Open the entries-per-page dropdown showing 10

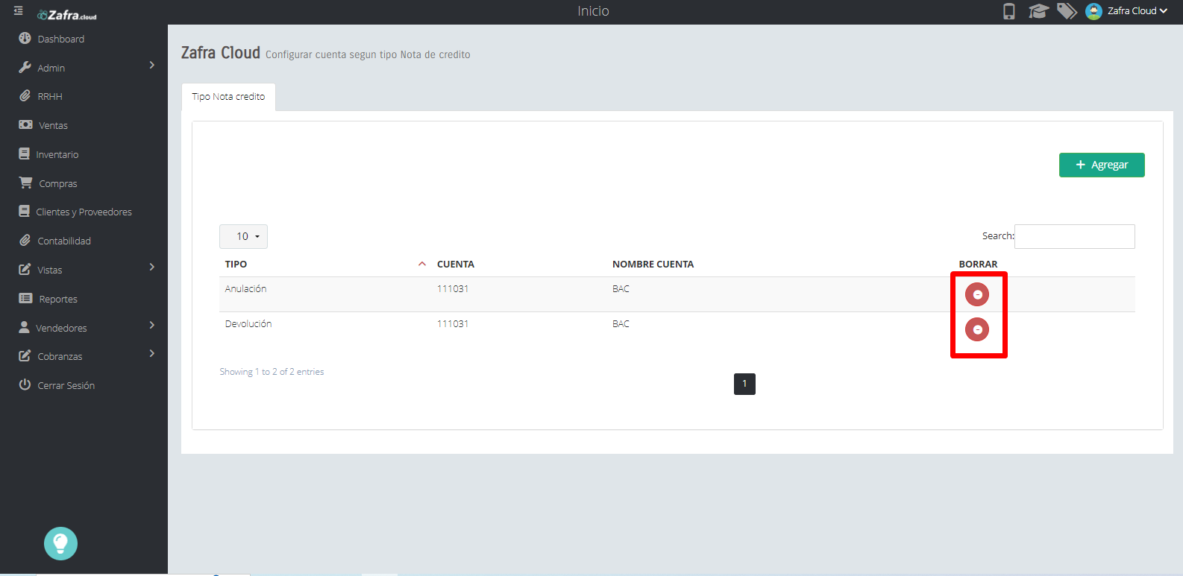pyautogui.click(x=243, y=236)
